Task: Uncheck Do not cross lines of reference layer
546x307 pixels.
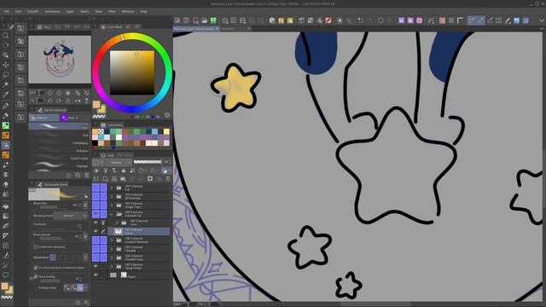Action: pos(36,268)
